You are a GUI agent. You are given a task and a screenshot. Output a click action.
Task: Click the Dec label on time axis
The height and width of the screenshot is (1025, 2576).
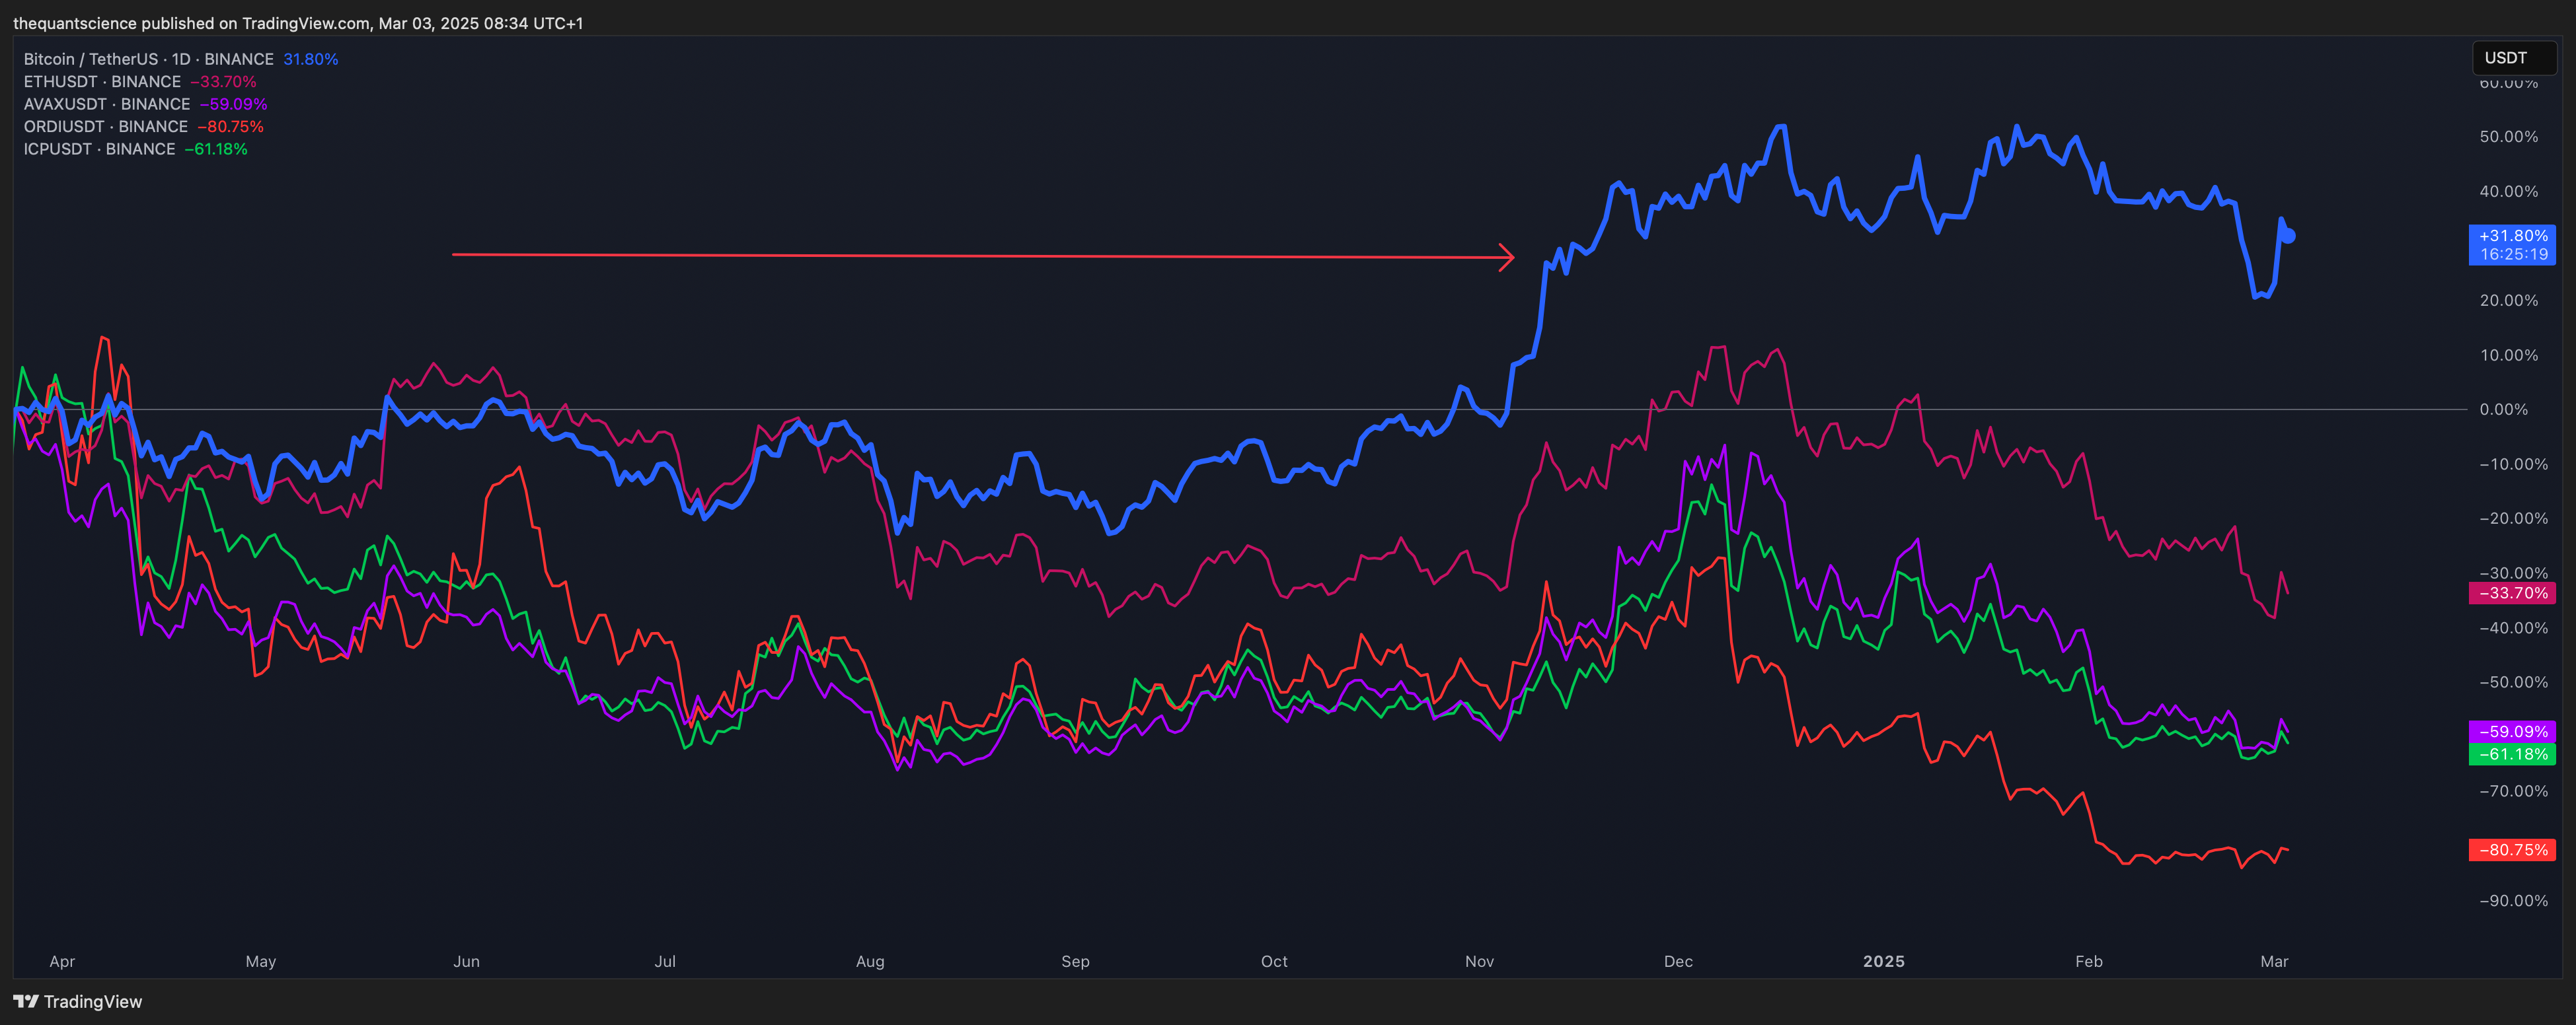(x=1678, y=961)
